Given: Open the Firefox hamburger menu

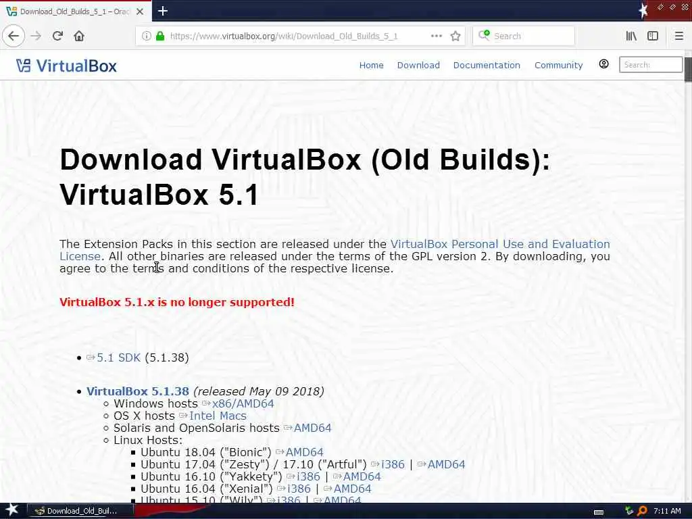Looking at the screenshot, I should (679, 36).
